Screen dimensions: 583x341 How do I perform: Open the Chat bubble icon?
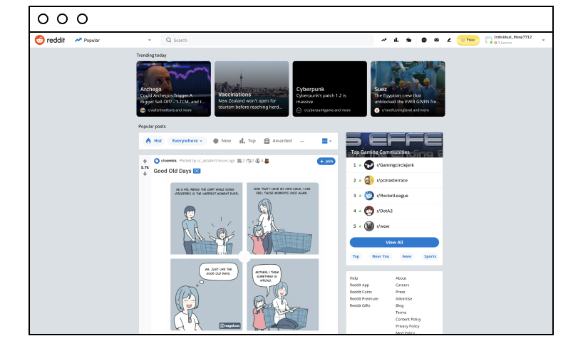[424, 40]
